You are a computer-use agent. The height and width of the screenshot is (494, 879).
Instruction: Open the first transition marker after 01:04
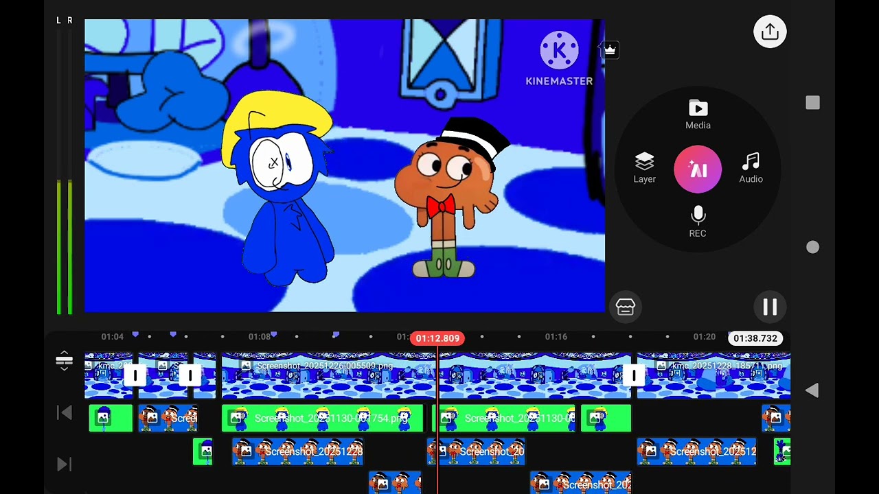point(135,375)
